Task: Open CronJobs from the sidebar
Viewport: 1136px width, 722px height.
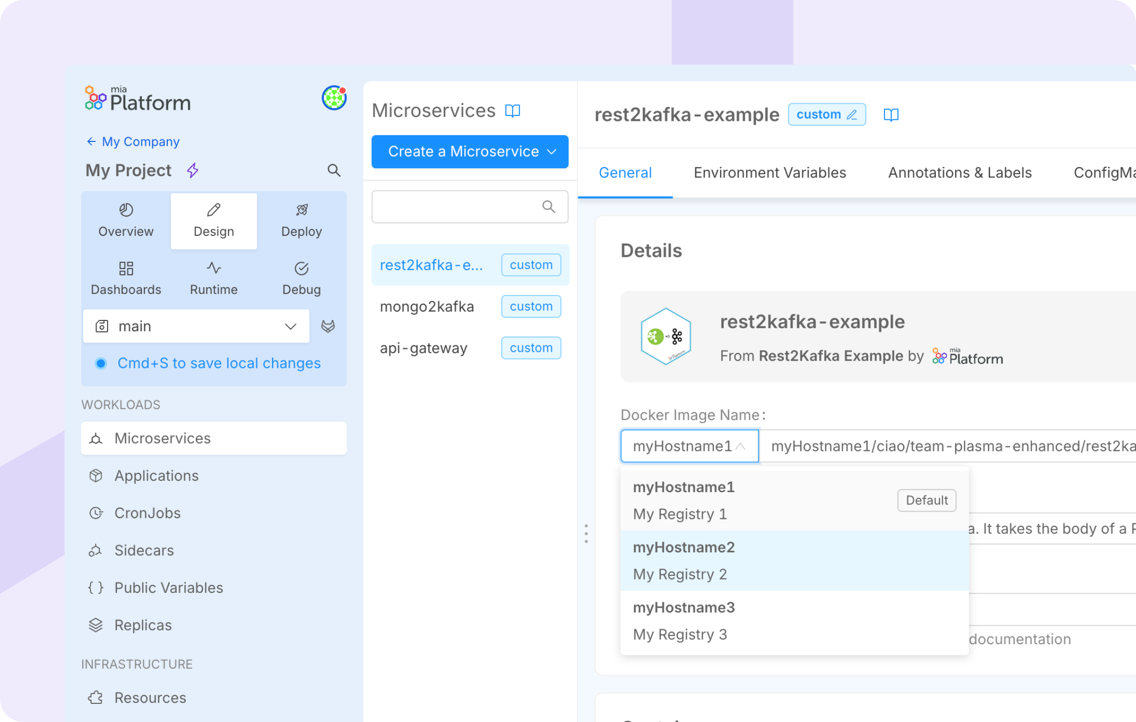Action: tap(148, 513)
